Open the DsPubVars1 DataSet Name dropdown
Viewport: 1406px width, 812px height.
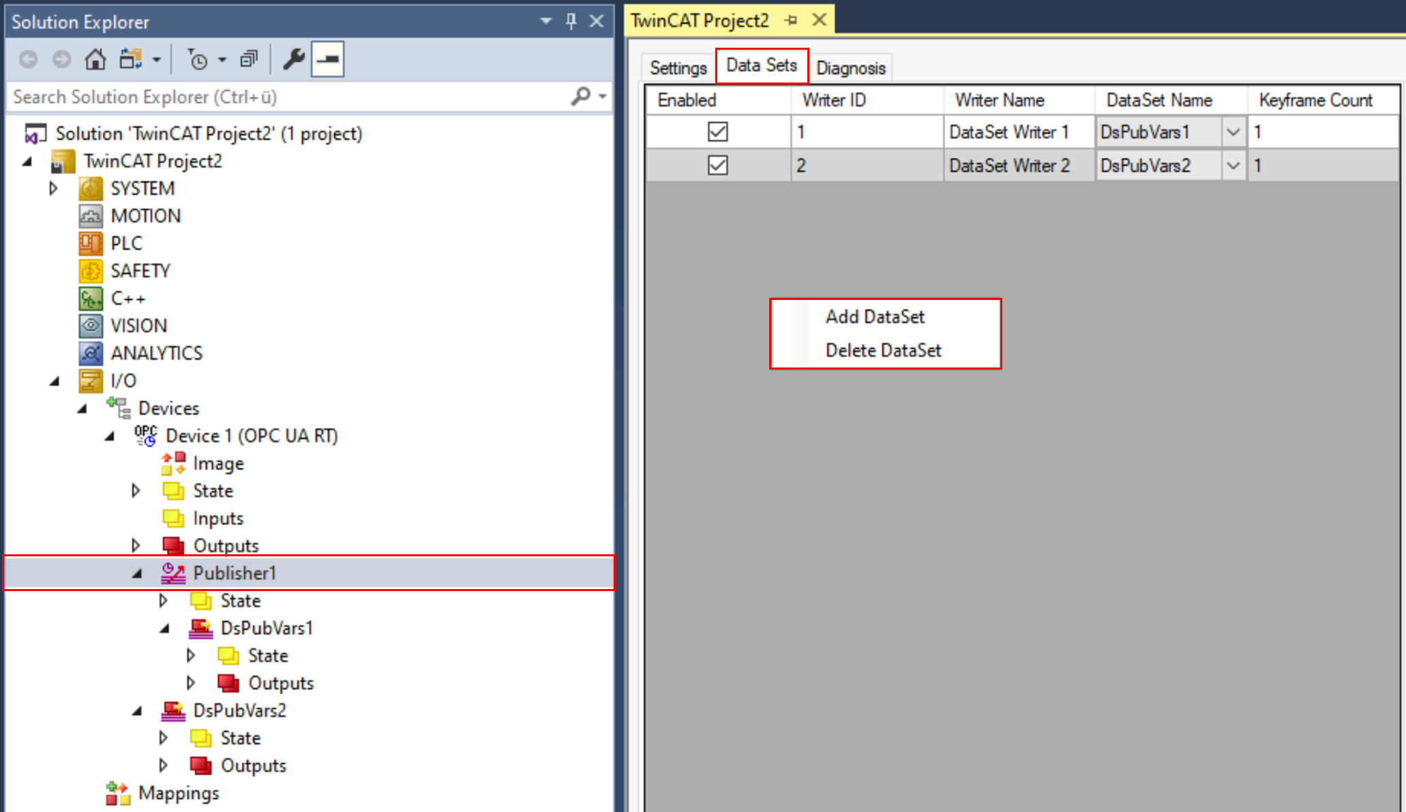coord(1233,132)
